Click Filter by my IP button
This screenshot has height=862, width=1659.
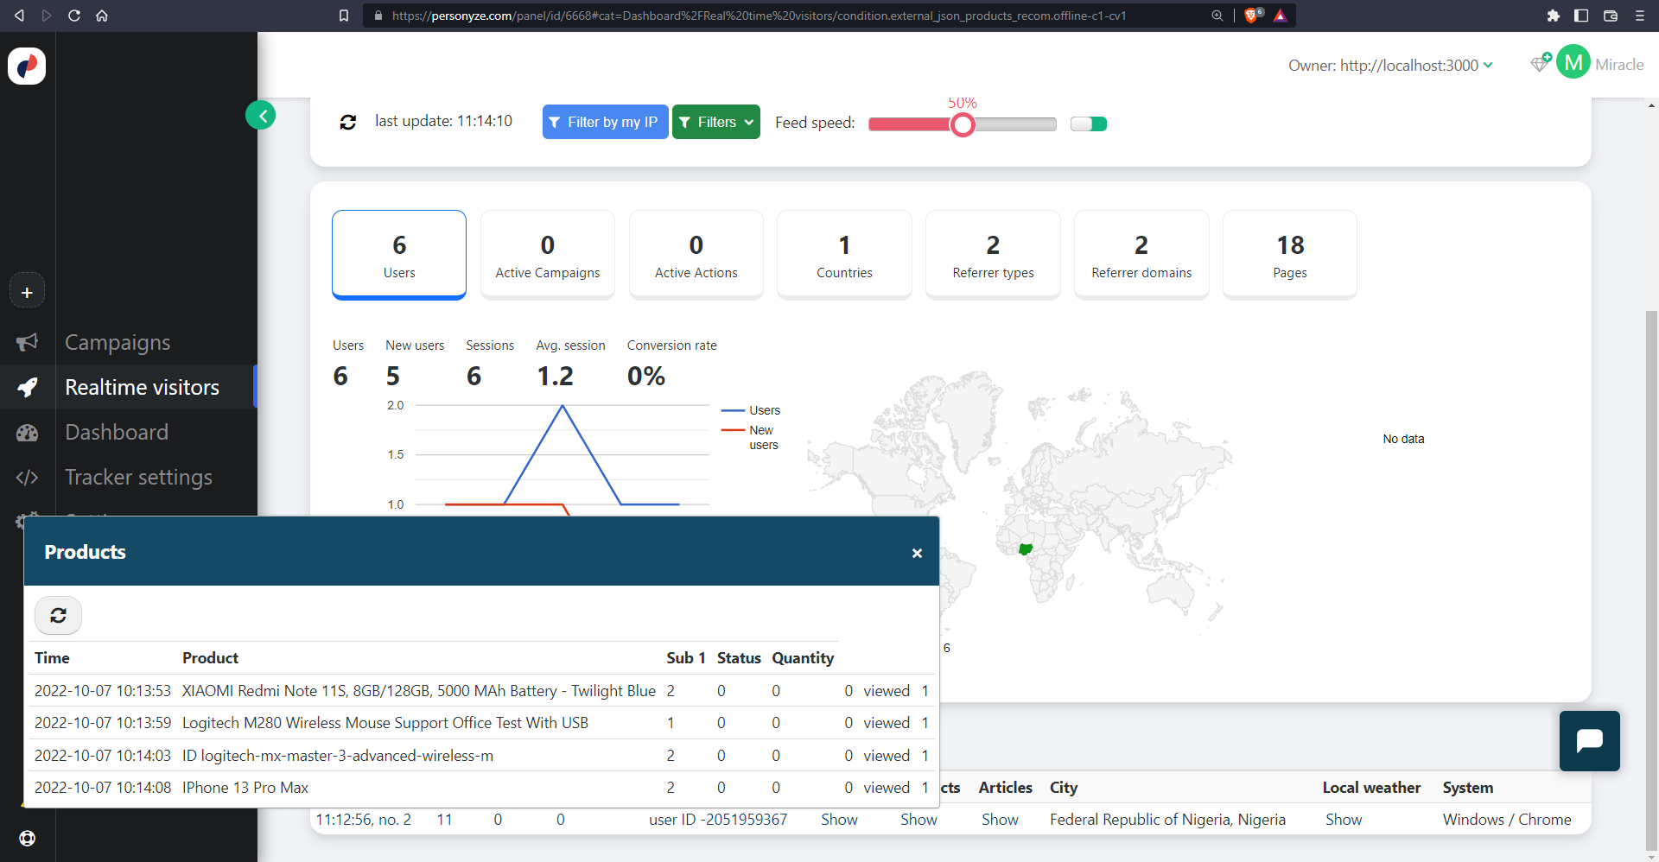[x=605, y=122]
